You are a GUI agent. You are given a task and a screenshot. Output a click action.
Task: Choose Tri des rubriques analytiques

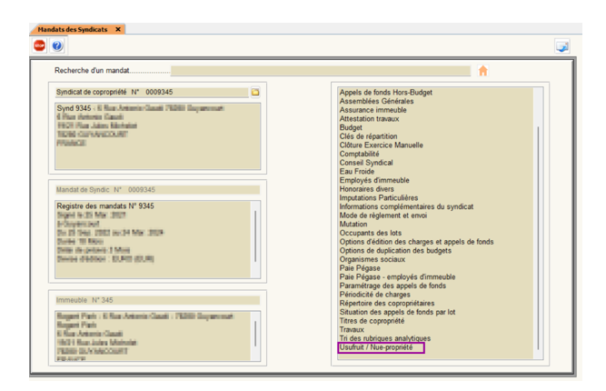pyautogui.click(x=387, y=338)
